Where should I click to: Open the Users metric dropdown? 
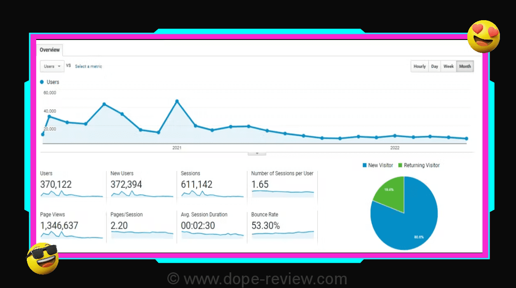tap(52, 66)
